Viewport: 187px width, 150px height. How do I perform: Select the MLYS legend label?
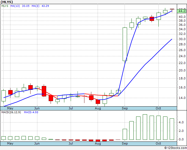point(5,6)
